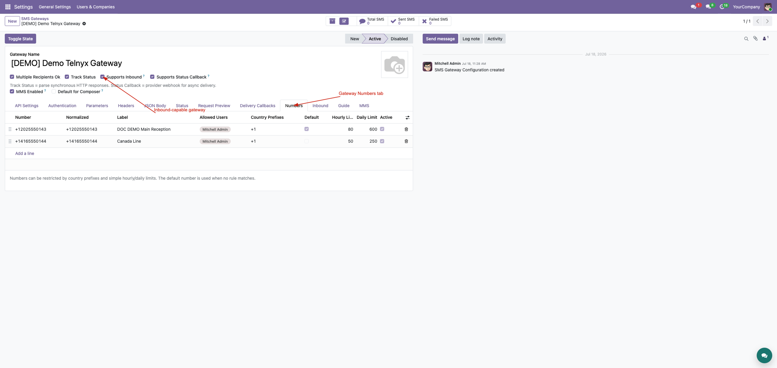Click Add a line link
777x368 pixels.
click(25, 153)
